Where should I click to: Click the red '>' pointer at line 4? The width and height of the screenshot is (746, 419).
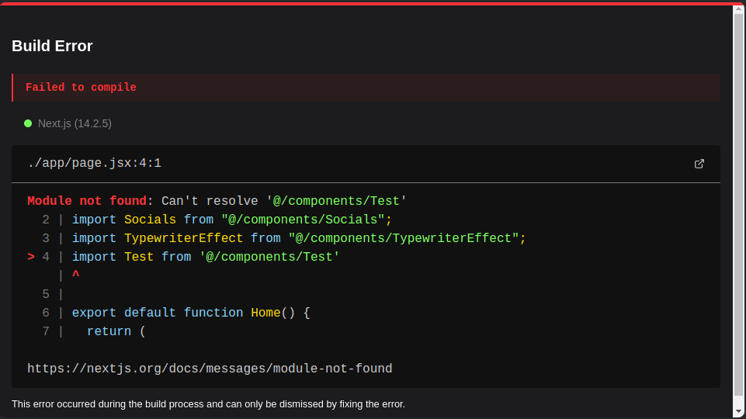point(31,257)
